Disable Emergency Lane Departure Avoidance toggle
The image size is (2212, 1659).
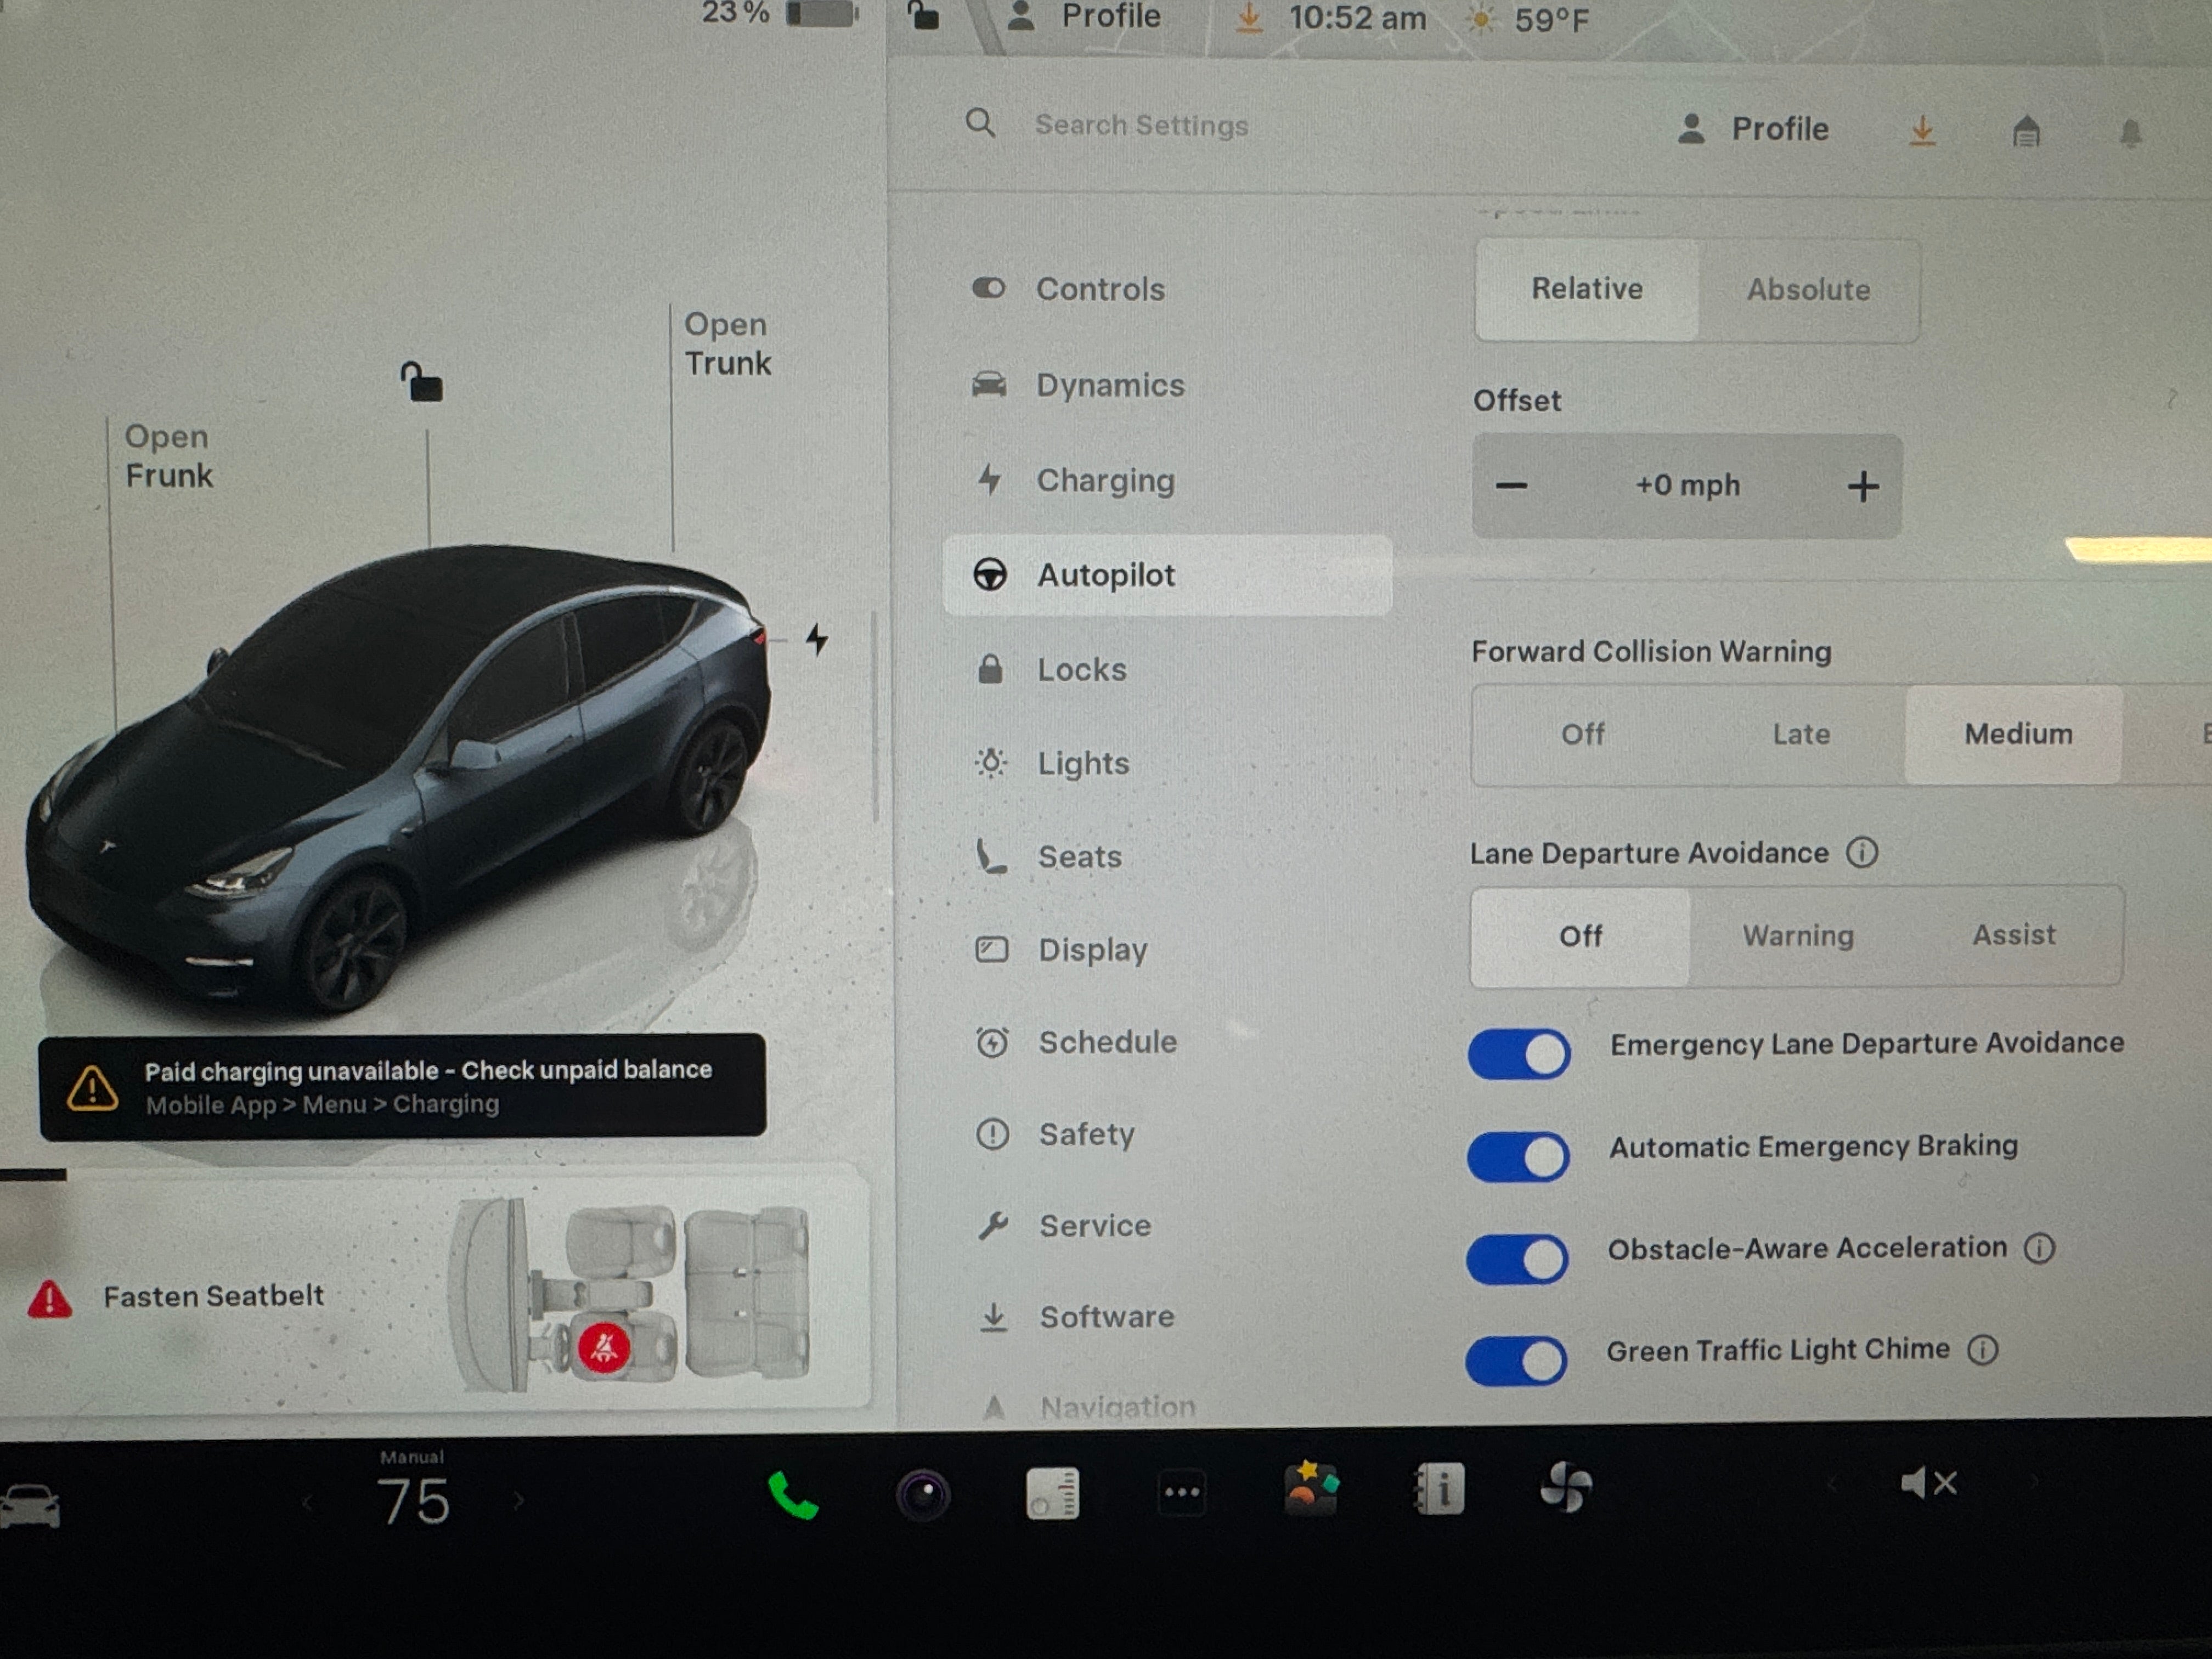[x=1518, y=1054]
